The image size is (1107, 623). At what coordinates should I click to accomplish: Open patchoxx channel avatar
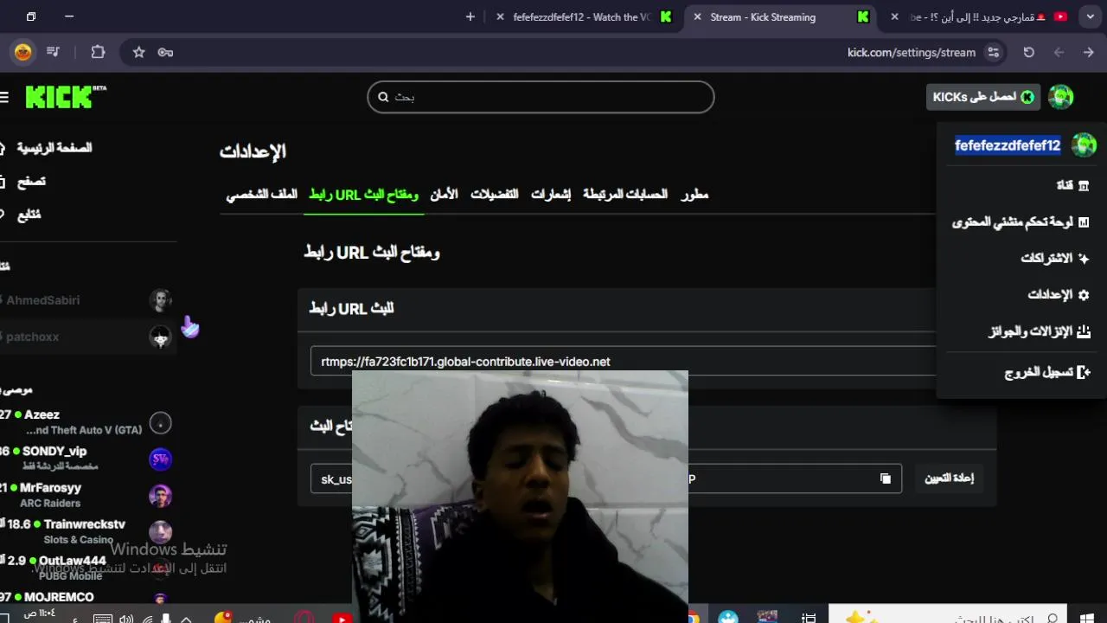click(x=160, y=337)
